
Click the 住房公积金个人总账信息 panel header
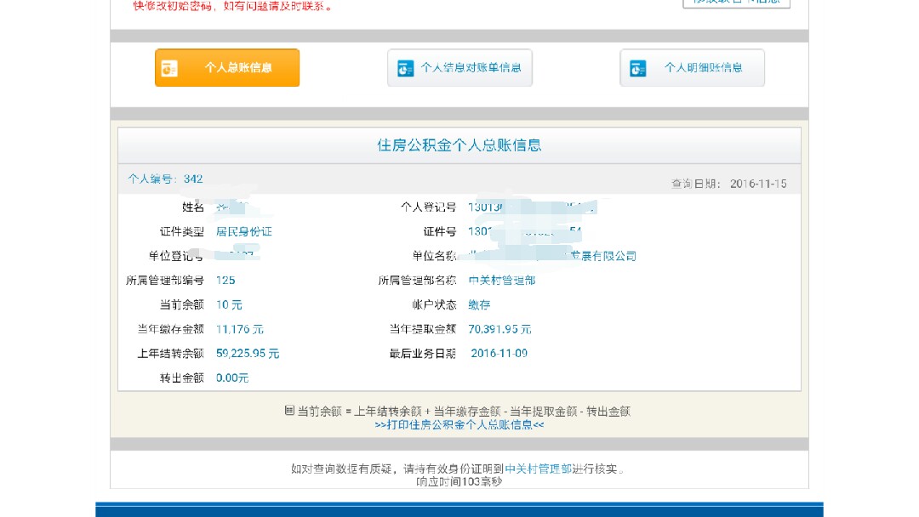pos(459,145)
